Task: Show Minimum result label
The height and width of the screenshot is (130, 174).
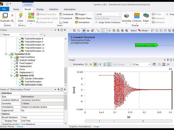Action: click(158, 22)
